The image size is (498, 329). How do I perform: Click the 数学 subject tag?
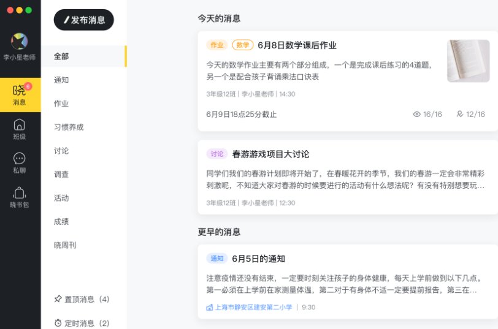243,45
